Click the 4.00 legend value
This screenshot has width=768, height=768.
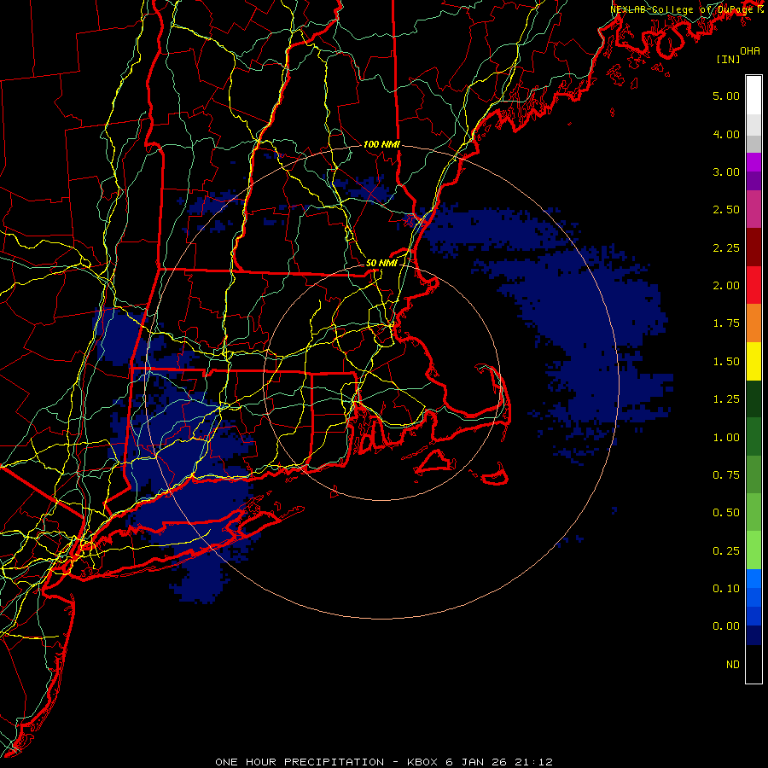pos(726,134)
